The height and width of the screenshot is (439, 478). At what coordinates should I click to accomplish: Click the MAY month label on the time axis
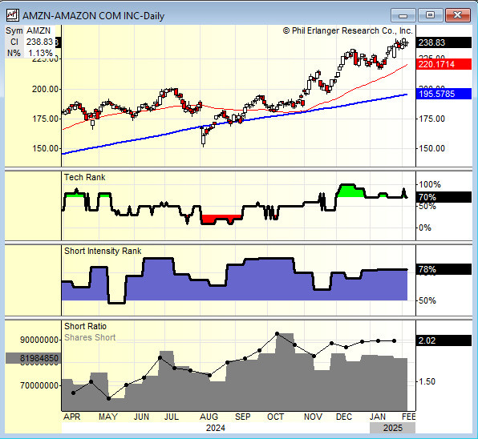[x=108, y=417]
